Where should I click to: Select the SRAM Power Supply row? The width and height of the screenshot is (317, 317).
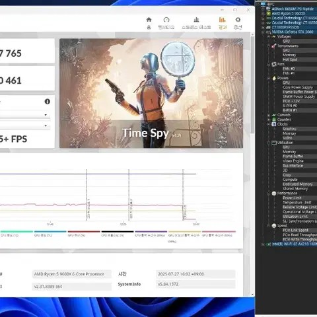pyautogui.click(x=299, y=96)
